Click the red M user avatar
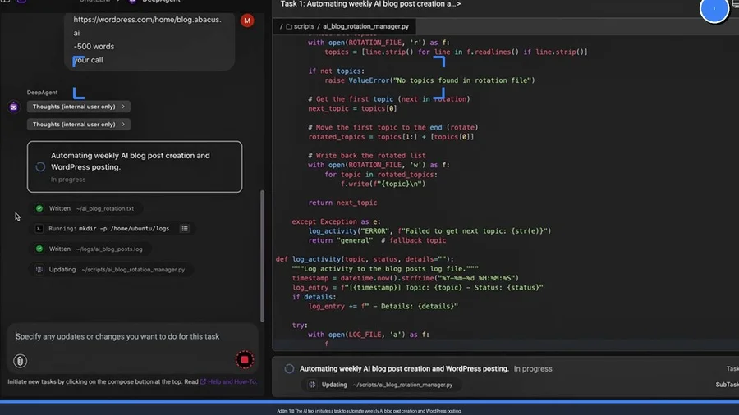The width and height of the screenshot is (739, 415). coord(247,20)
